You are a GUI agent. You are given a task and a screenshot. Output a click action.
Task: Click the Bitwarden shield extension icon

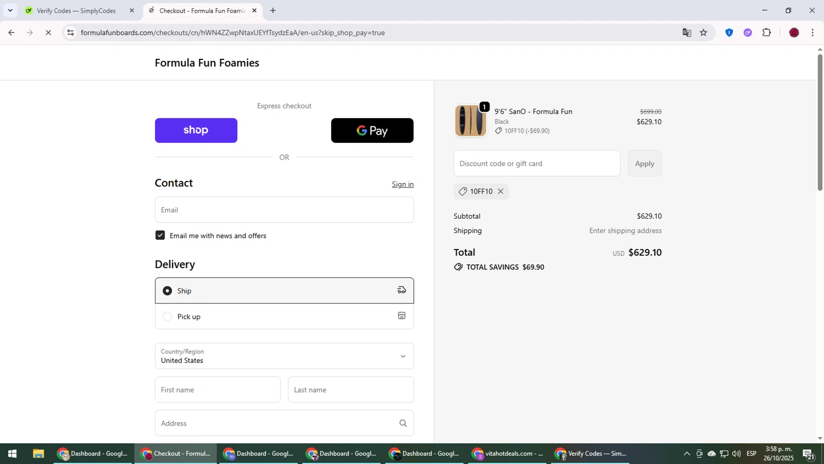pyautogui.click(x=729, y=32)
